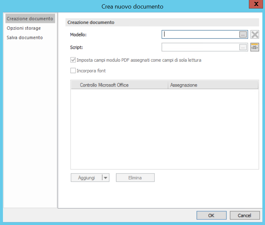Click inside the Modello text field
This screenshot has width=265, height=225.
(x=197, y=34)
